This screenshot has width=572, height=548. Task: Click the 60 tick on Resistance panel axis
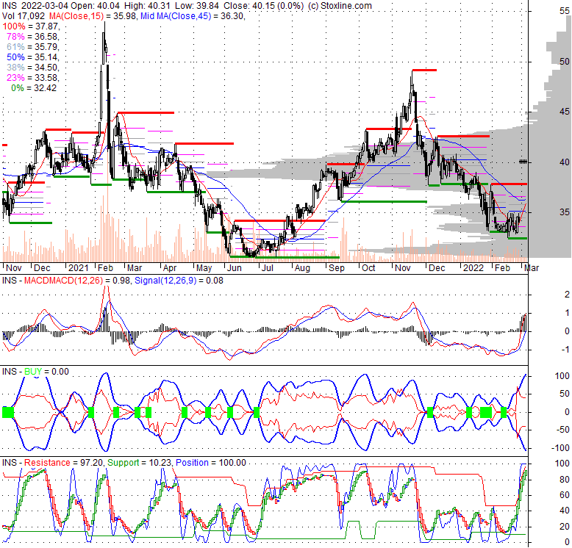pos(565,495)
